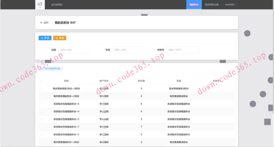Toggle the select-all checkbox in table header
274x147 pixels.
pos(41,81)
